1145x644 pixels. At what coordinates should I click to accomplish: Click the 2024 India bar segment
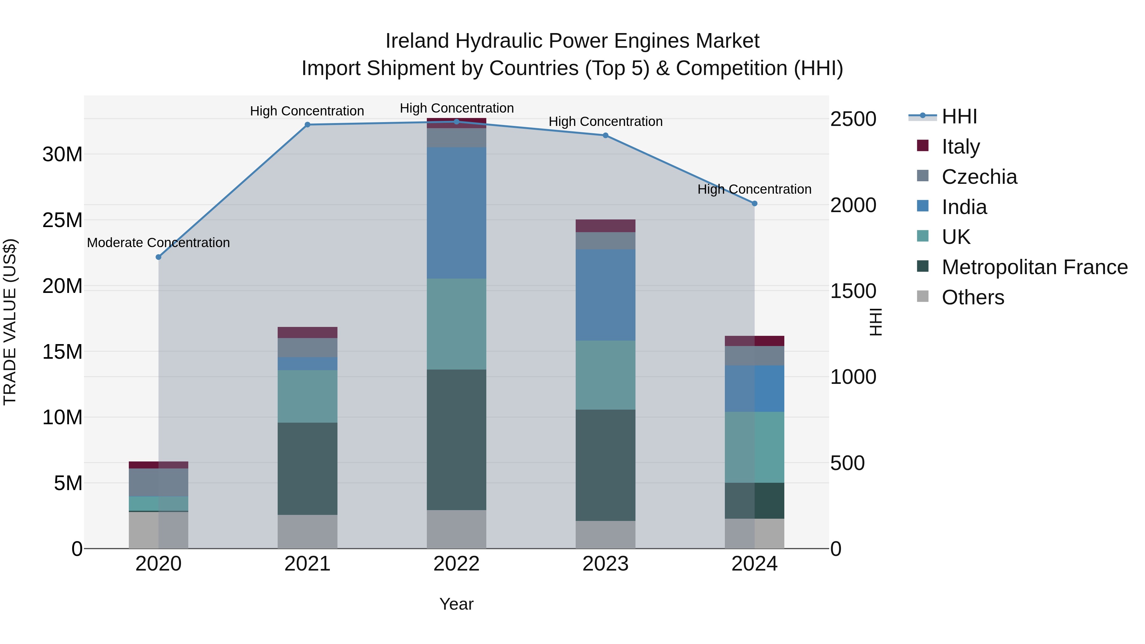[x=754, y=389]
